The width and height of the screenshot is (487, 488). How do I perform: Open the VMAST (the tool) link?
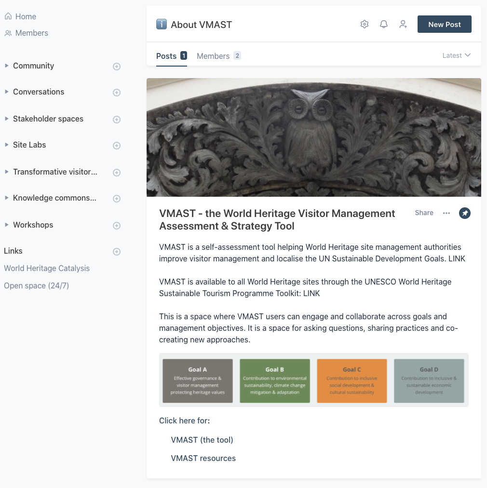pyautogui.click(x=202, y=440)
